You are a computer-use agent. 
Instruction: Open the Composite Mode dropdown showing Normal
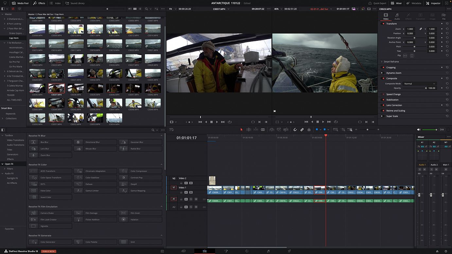(420, 84)
